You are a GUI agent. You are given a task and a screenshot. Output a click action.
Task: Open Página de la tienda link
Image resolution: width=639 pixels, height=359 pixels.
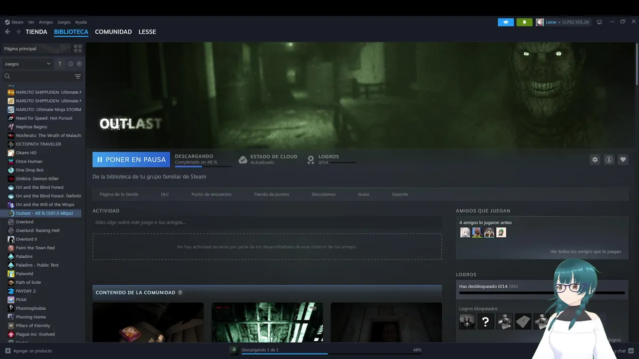click(119, 194)
